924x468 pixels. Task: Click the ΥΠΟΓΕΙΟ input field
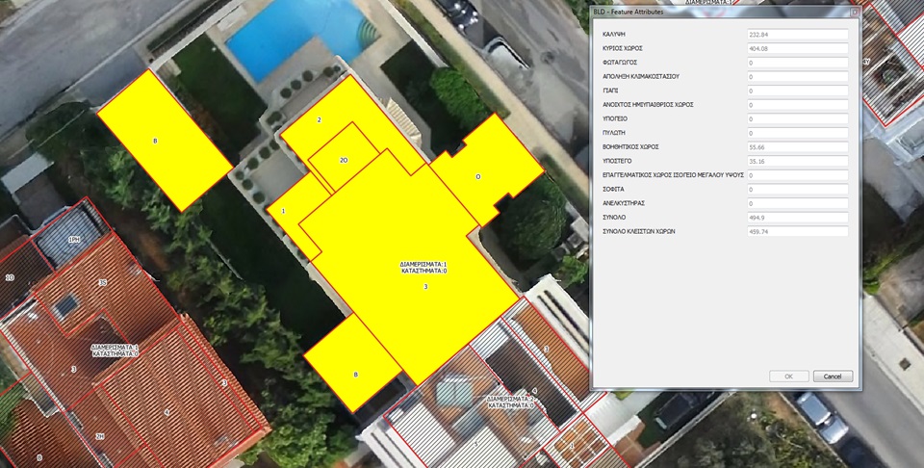(x=797, y=118)
